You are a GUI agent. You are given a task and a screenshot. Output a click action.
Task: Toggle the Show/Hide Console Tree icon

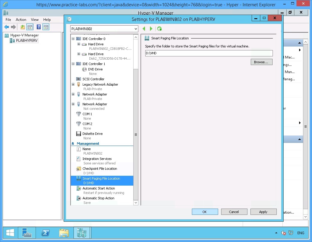tap(30, 27)
